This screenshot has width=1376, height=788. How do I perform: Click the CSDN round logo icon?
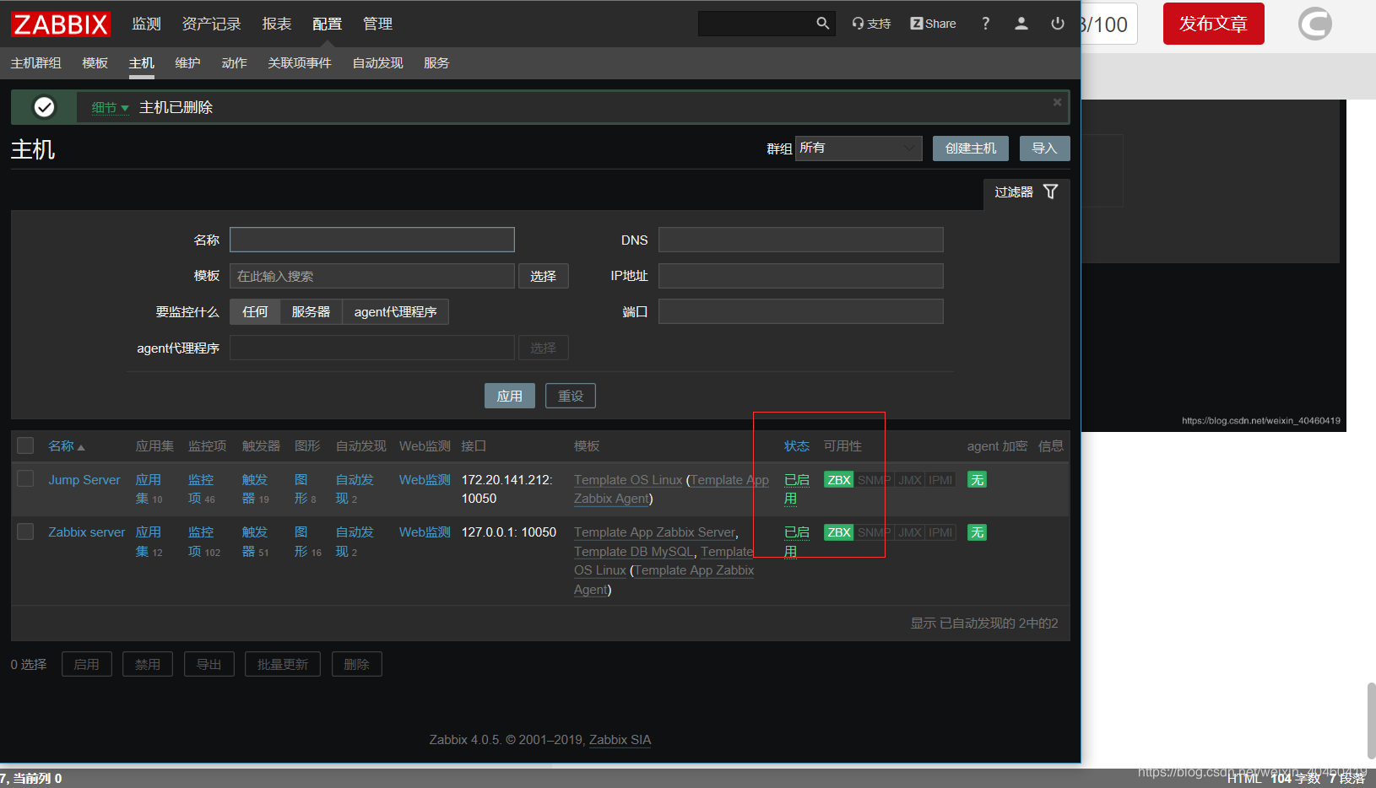click(1314, 24)
